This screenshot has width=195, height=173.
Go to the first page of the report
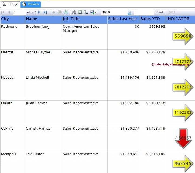3,12
